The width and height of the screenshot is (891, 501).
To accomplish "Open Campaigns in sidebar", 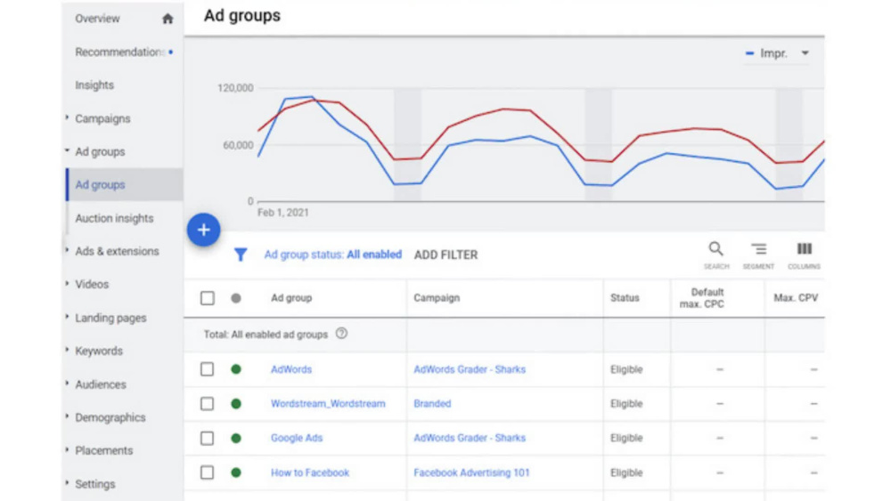I will coord(102,118).
